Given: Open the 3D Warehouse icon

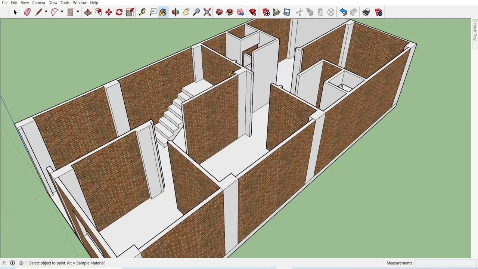Looking at the screenshot, I should click(219, 12).
